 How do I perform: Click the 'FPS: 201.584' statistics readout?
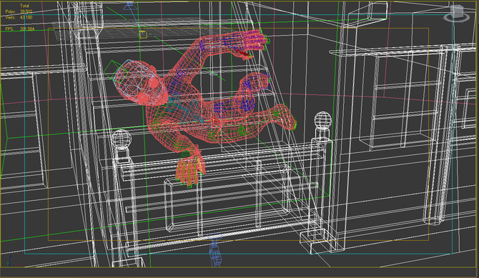pyautogui.click(x=20, y=29)
